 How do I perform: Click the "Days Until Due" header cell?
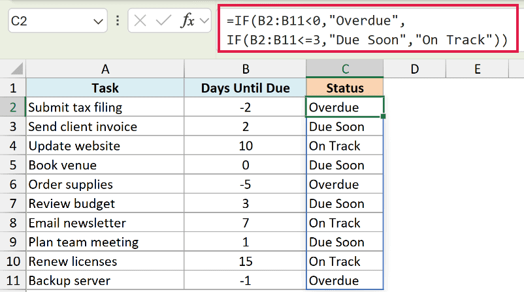[245, 88]
